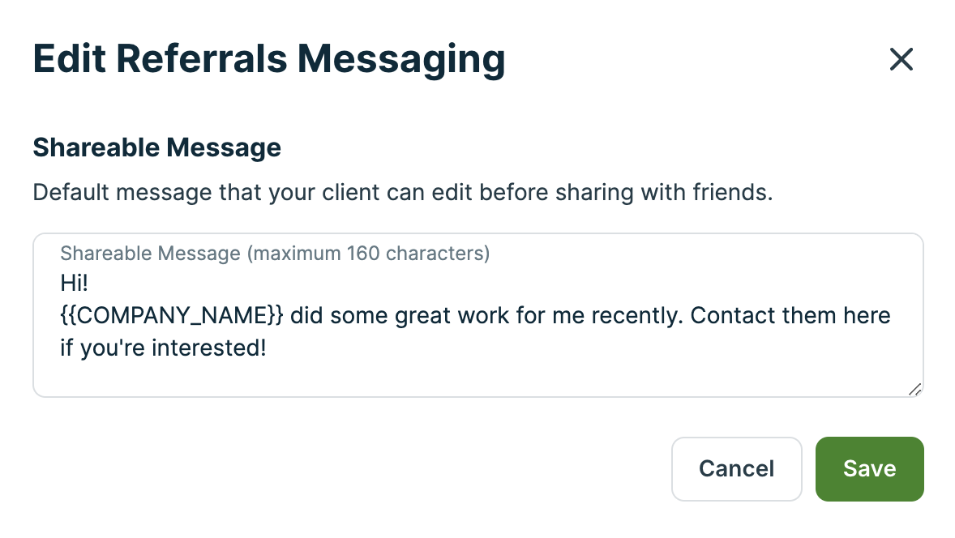
Task: Click the bold Shareable Message heading
Action: pos(156,147)
